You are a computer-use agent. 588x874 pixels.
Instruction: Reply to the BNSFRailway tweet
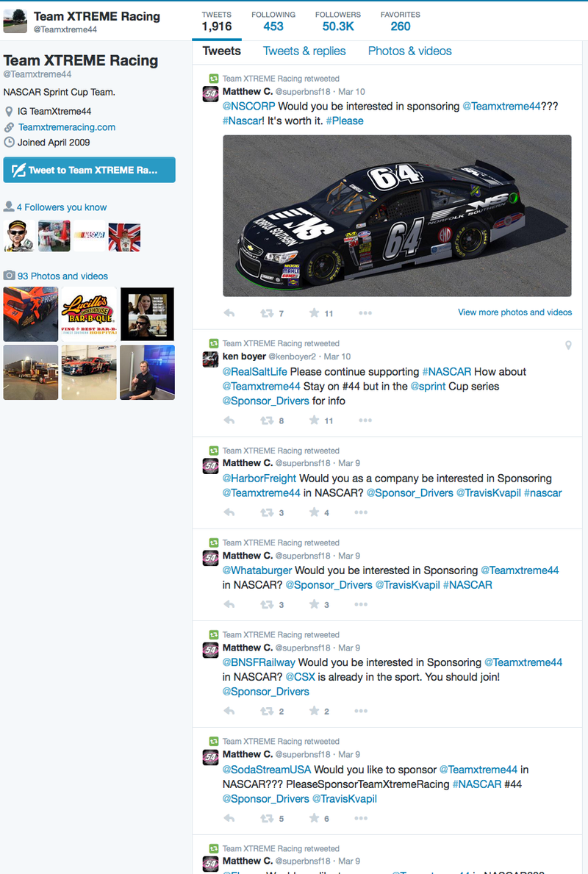pos(229,711)
